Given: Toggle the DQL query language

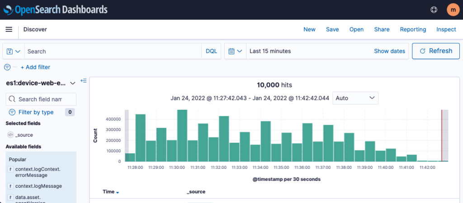Looking at the screenshot, I should tap(212, 51).
